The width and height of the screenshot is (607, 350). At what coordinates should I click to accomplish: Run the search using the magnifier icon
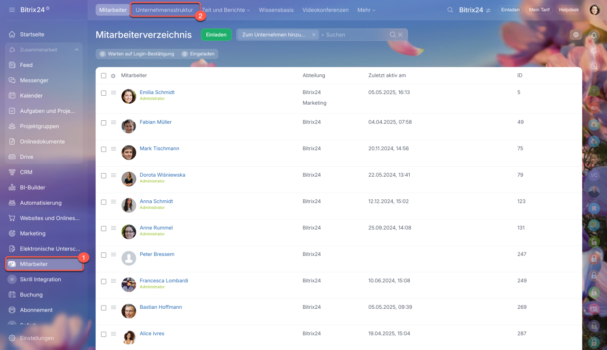(393, 35)
